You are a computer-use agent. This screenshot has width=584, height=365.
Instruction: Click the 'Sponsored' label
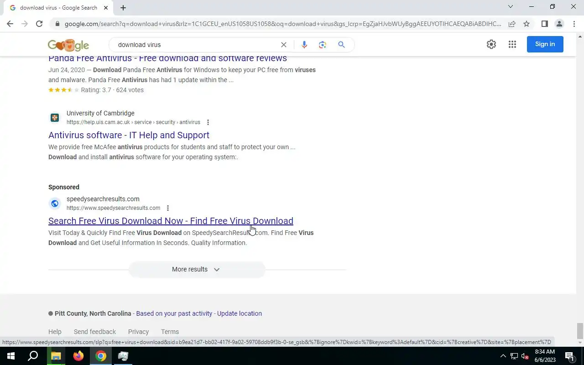point(64,187)
